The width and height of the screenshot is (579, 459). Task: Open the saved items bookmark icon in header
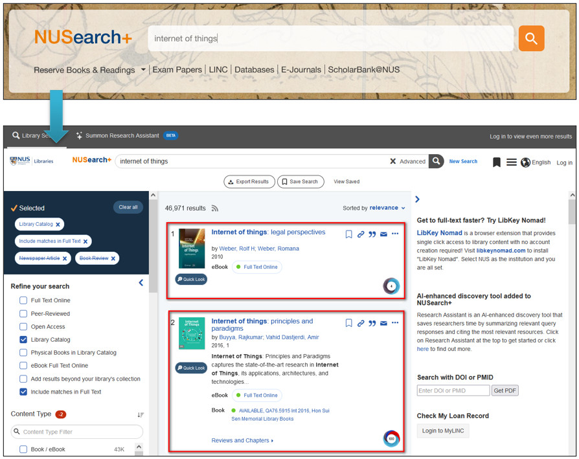[497, 162]
